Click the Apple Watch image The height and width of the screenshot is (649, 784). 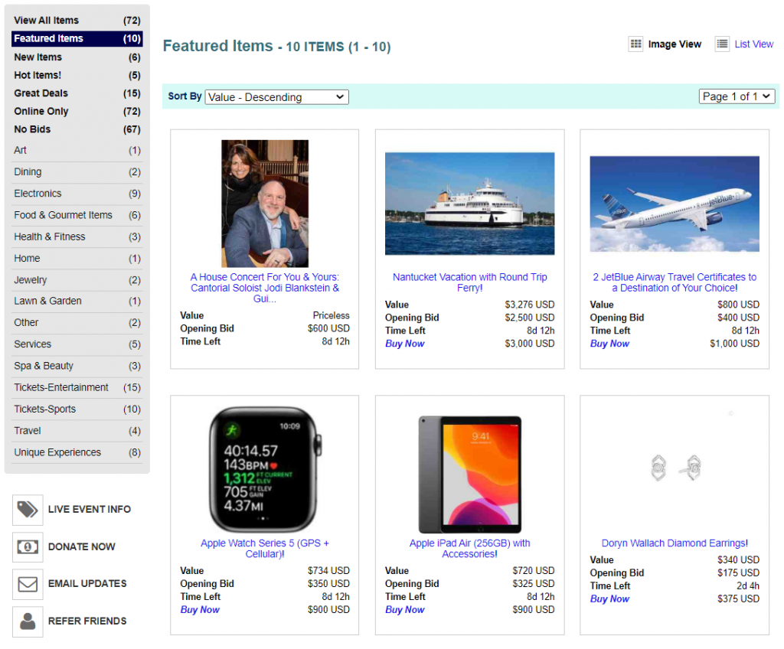click(x=264, y=469)
